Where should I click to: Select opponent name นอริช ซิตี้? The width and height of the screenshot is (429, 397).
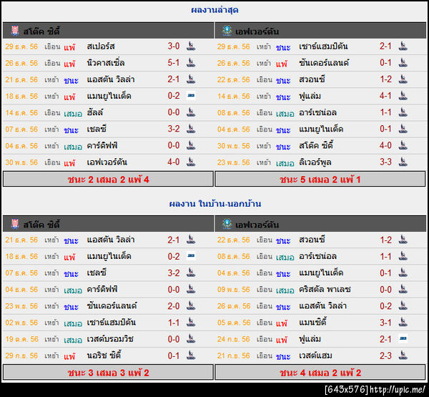pos(104,356)
